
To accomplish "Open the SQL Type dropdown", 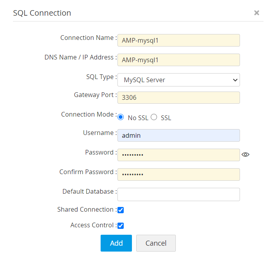I will point(179,80).
